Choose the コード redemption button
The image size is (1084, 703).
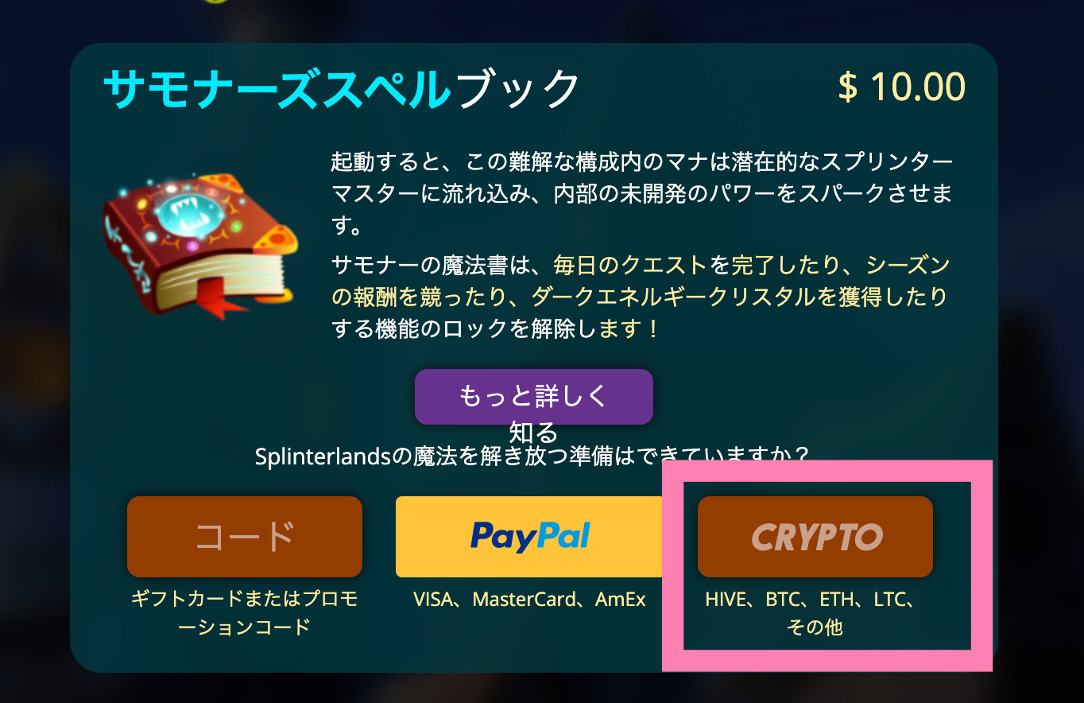[245, 537]
